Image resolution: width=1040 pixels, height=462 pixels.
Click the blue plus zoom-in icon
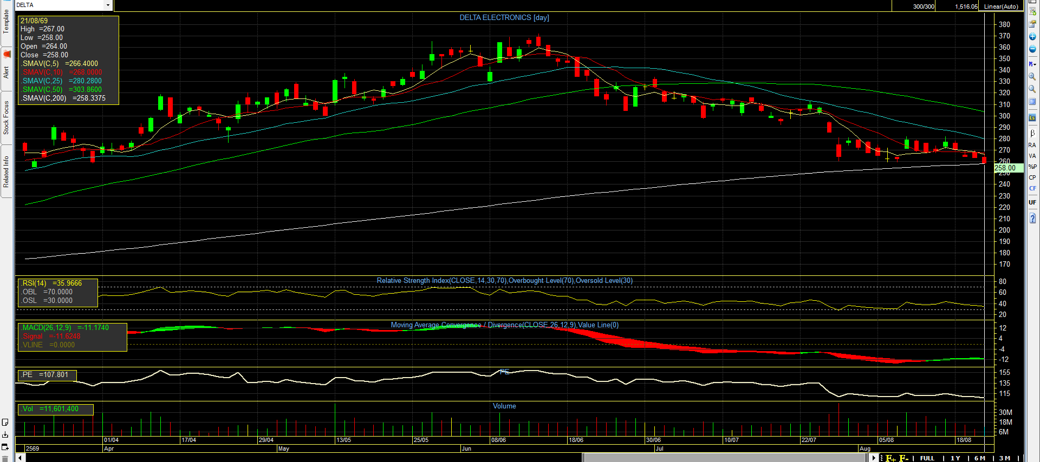coord(1032,37)
